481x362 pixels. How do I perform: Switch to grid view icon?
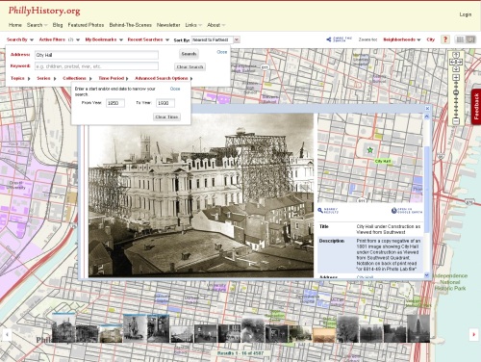[x=460, y=39]
